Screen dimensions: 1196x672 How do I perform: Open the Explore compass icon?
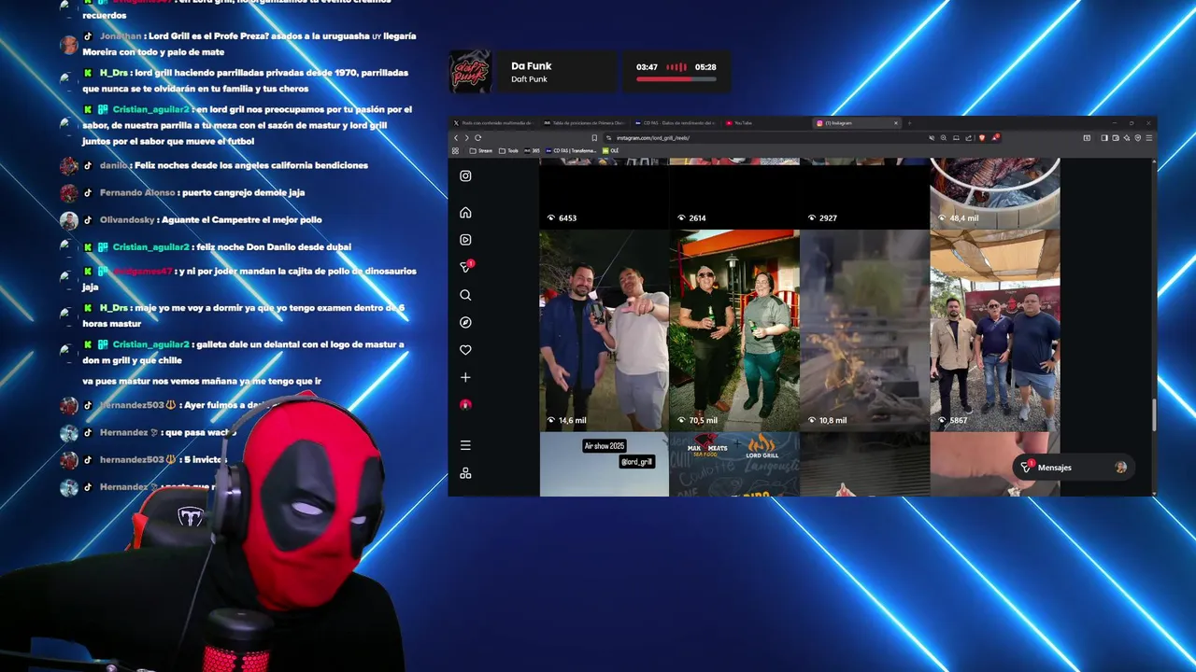465,322
